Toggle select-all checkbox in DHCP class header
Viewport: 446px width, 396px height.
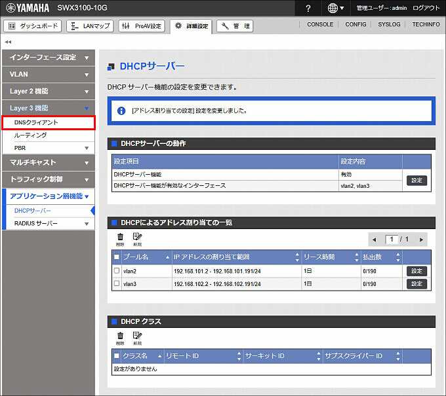[x=117, y=356]
